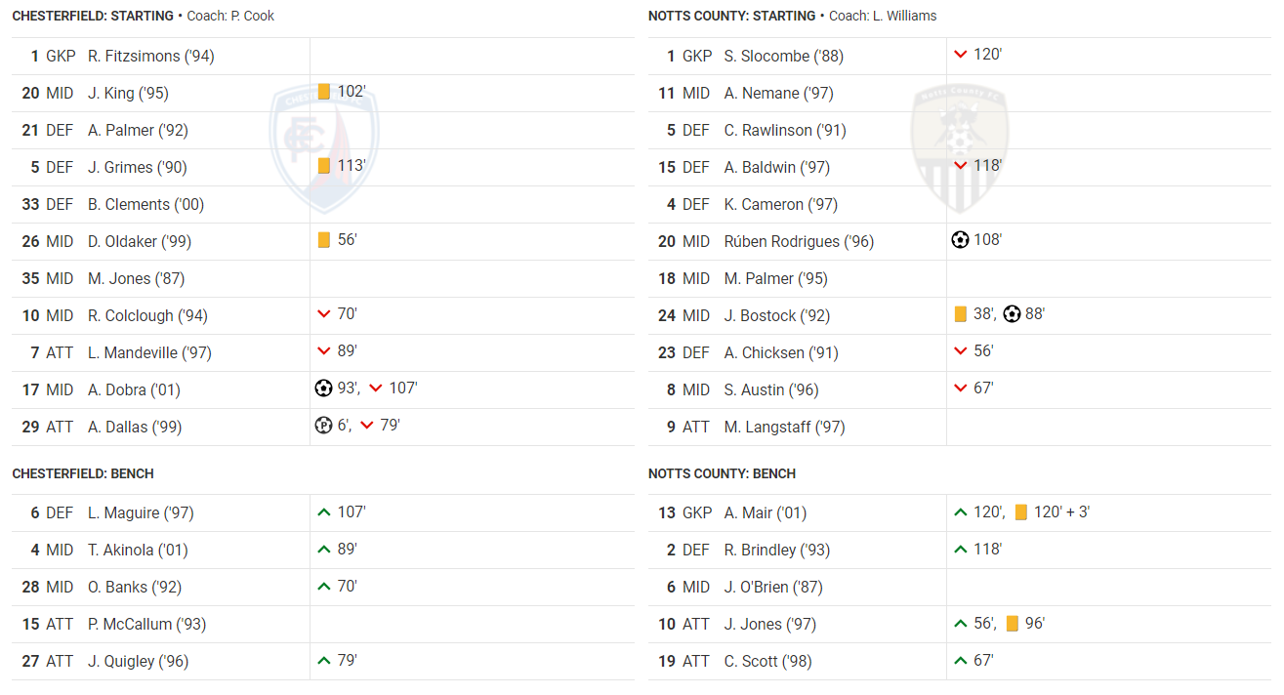The image size is (1284, 695).
Task: Click J. Grimes' yellow card at 113'
Action: tap(324, 166)
